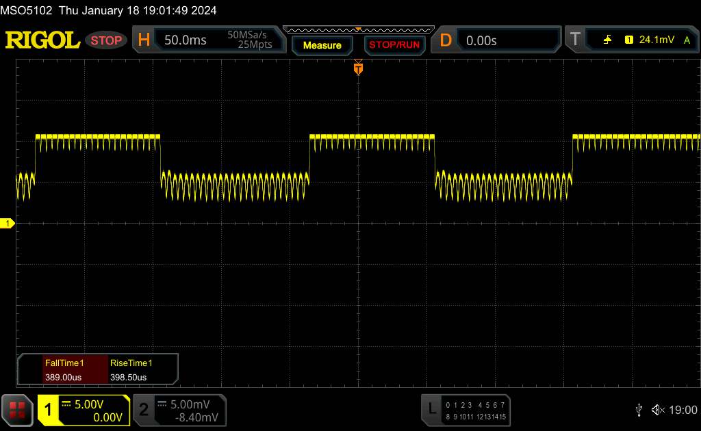Open the 50MSa/s 25Mpts acquisition settings
This screenshot has height=431, width=701.
(250, 40)
